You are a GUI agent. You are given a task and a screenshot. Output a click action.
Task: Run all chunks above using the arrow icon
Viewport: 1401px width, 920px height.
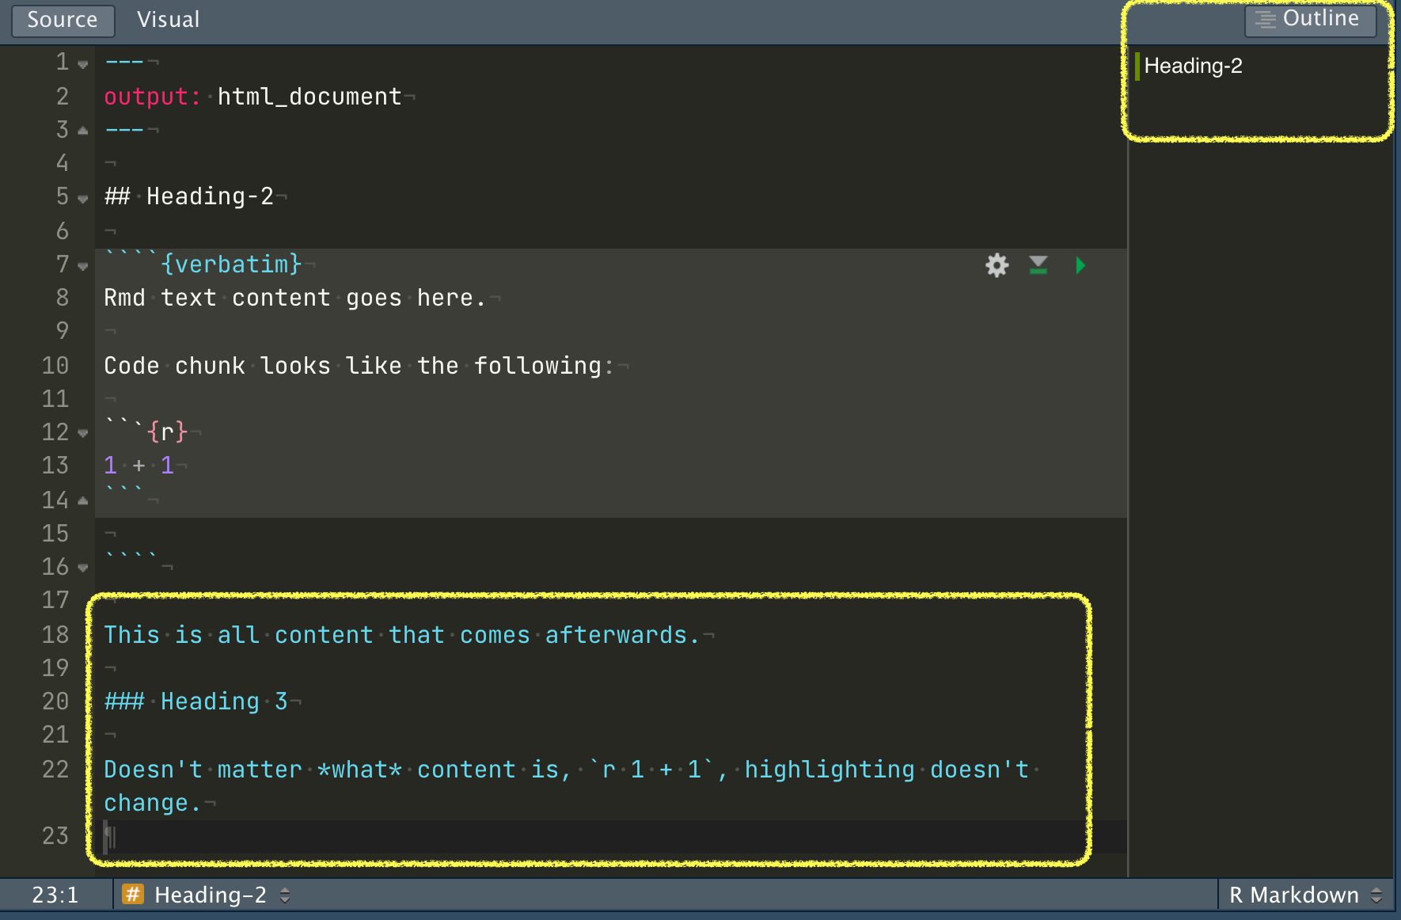click(1038, 266)
